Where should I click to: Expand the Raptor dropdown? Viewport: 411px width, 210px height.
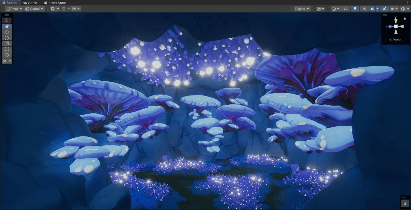click(302, 9)
